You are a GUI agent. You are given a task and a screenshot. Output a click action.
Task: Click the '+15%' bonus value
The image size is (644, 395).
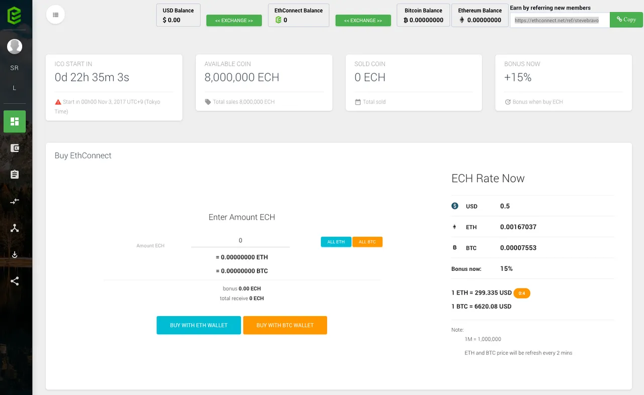click(518, 77)
